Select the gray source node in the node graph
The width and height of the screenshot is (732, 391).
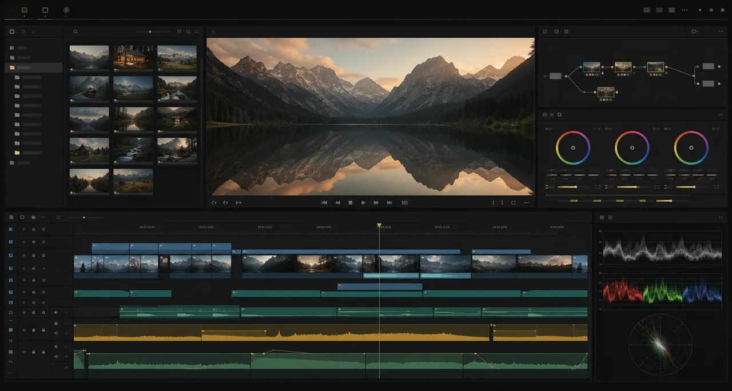(x=555, y=75)
